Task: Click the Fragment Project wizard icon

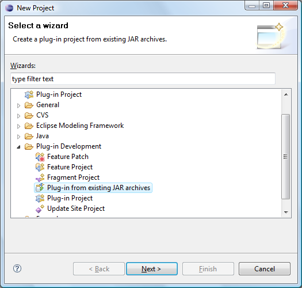Action: pos(40,177)
